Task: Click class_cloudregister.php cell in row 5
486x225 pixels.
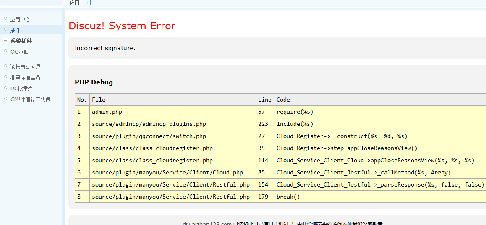Action: (x=172, y=160)
